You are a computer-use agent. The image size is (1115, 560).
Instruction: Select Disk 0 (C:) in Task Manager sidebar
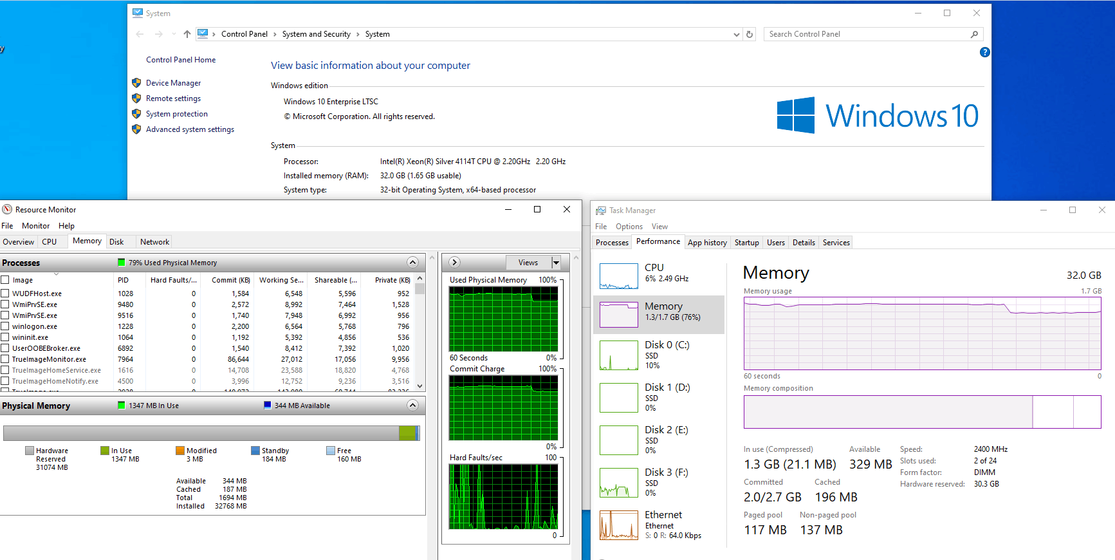pos(659,355)
